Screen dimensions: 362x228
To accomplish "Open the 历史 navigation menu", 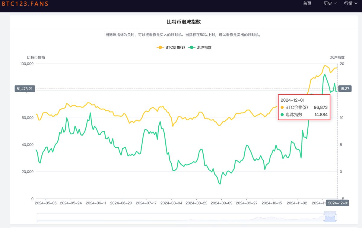I will (x=328, y=4).
